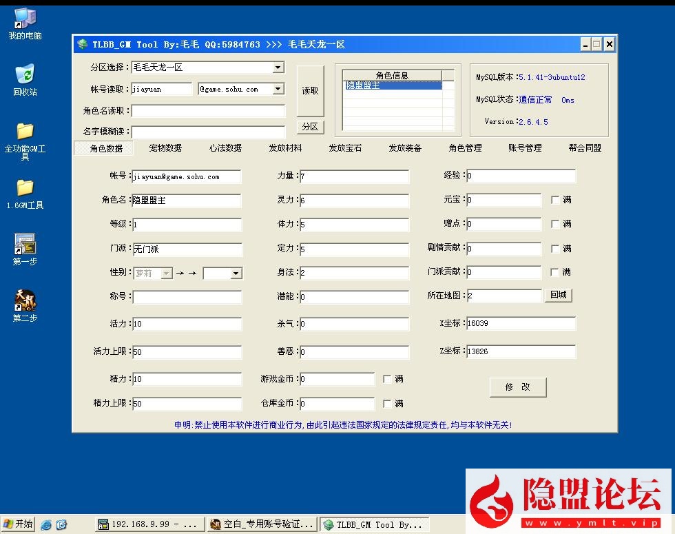Image resolution: width=675 pixels, height=534 pixels.
Task: Click the 精力上限 input field
Action: [187, 404]
